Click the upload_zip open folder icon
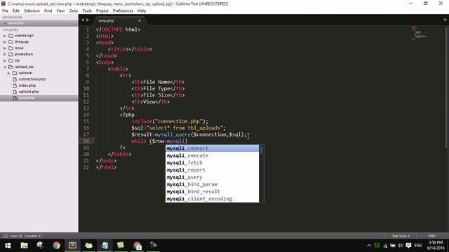 pos(11,67)
